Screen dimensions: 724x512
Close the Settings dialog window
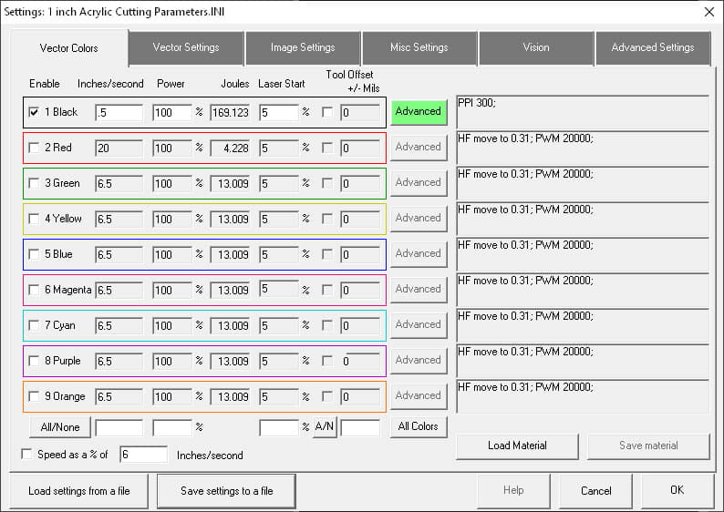[709, 12]
